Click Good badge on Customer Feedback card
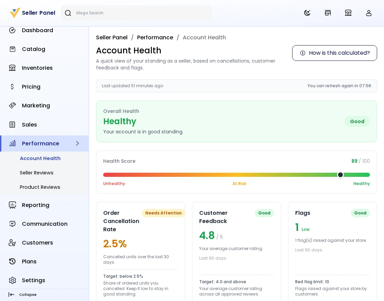Viewport: 384px width, 301px height. (264, 213)
